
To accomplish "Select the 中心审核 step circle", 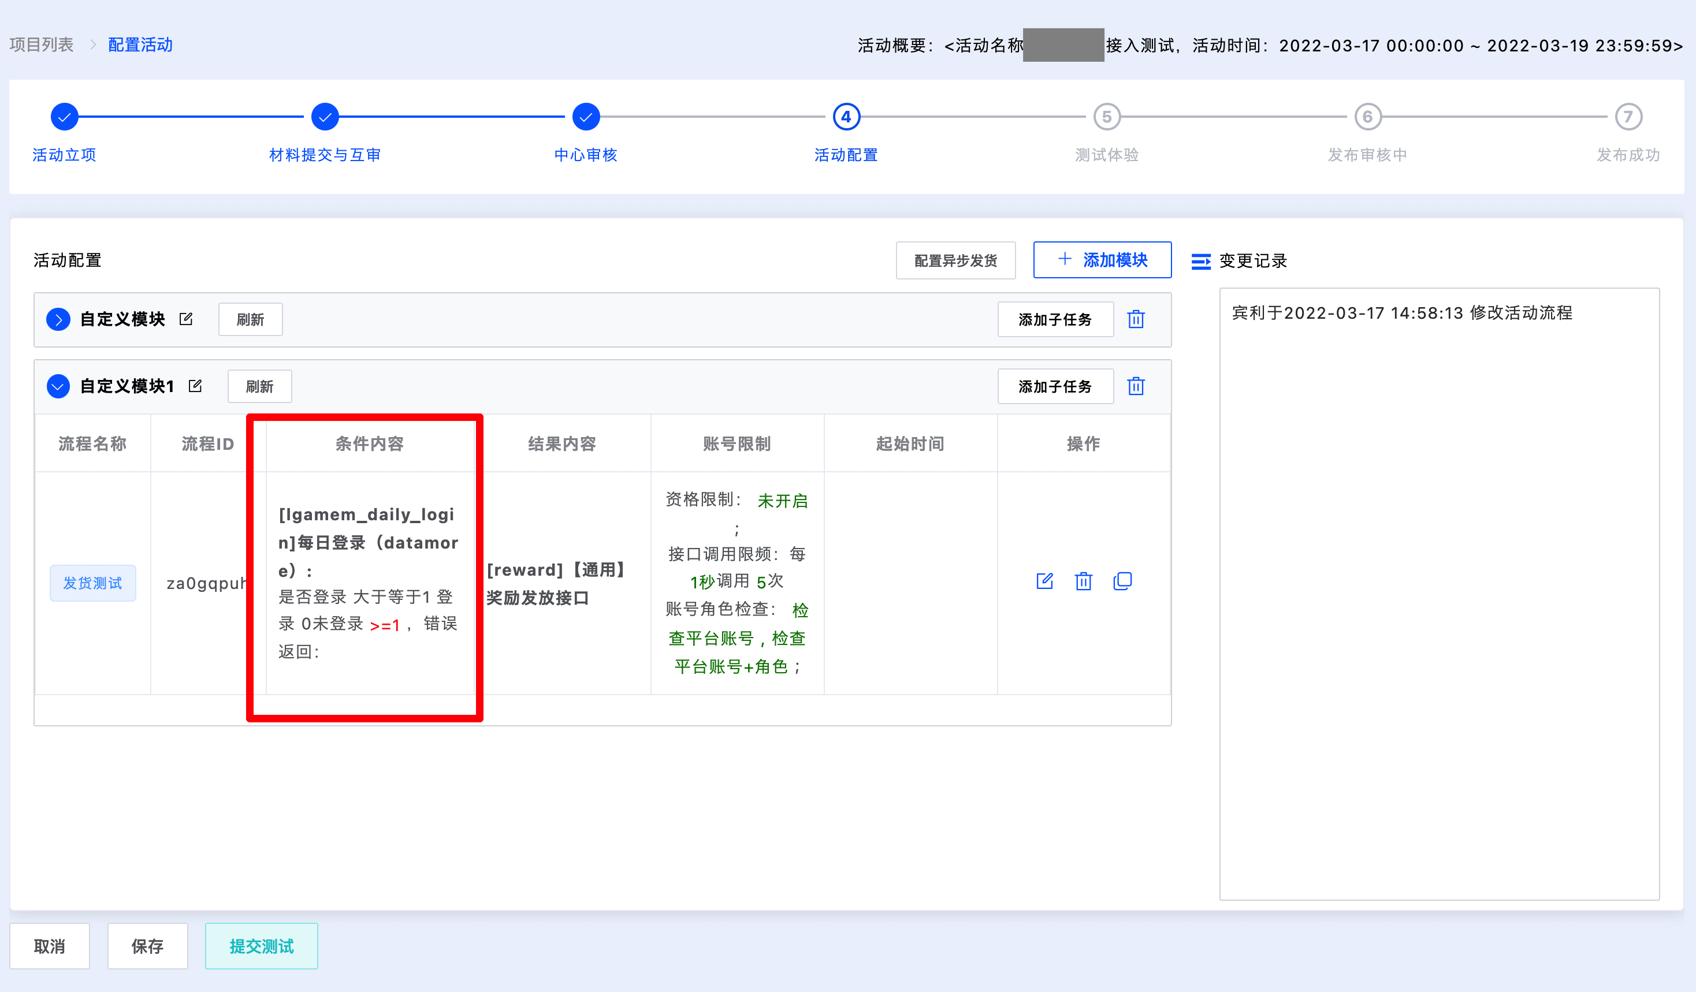I will [x=586, y=117].
